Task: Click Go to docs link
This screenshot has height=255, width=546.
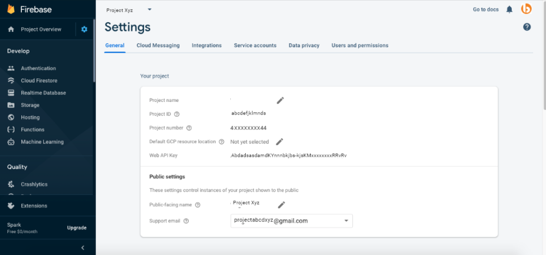Action: (x=486, y=10)
